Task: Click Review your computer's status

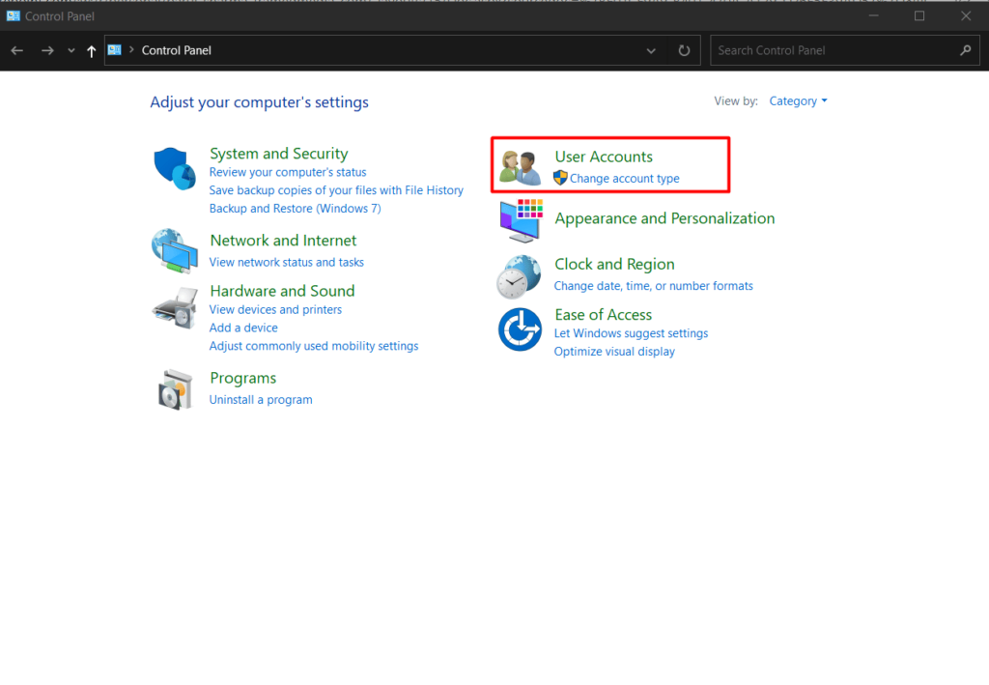Action: click(288, 172)
